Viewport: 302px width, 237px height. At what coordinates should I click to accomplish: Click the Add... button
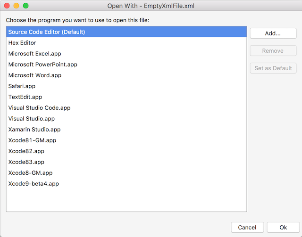coord(273,33)
